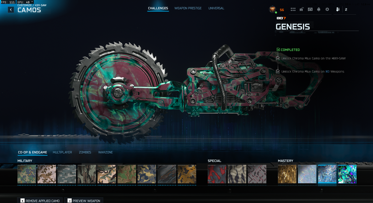Open the voice chat headset icon
The height and width of the screenshot is (203, 373).
coord(310,9)
